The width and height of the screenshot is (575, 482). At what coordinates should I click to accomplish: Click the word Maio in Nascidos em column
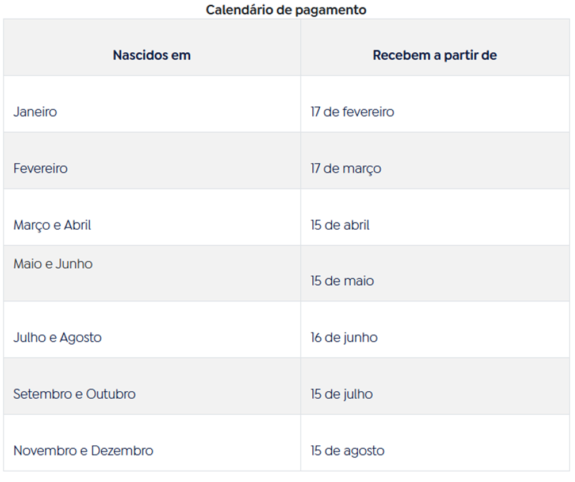tap(27, 264)
